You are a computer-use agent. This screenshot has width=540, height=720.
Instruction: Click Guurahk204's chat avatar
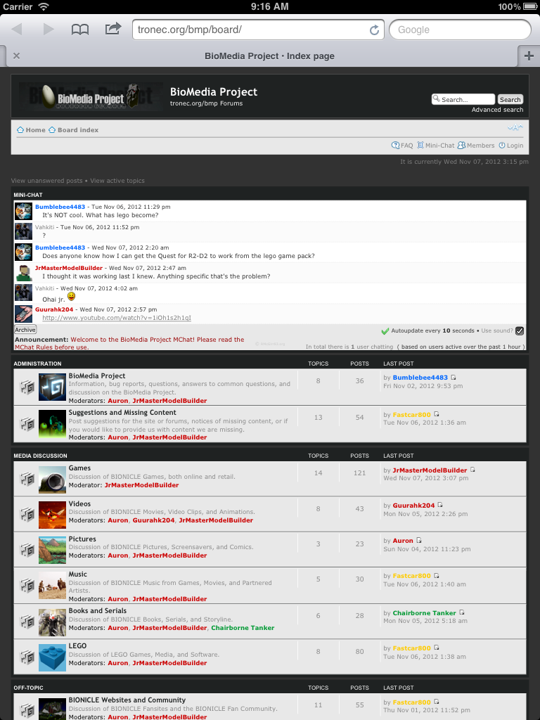(x=23, y=314)
